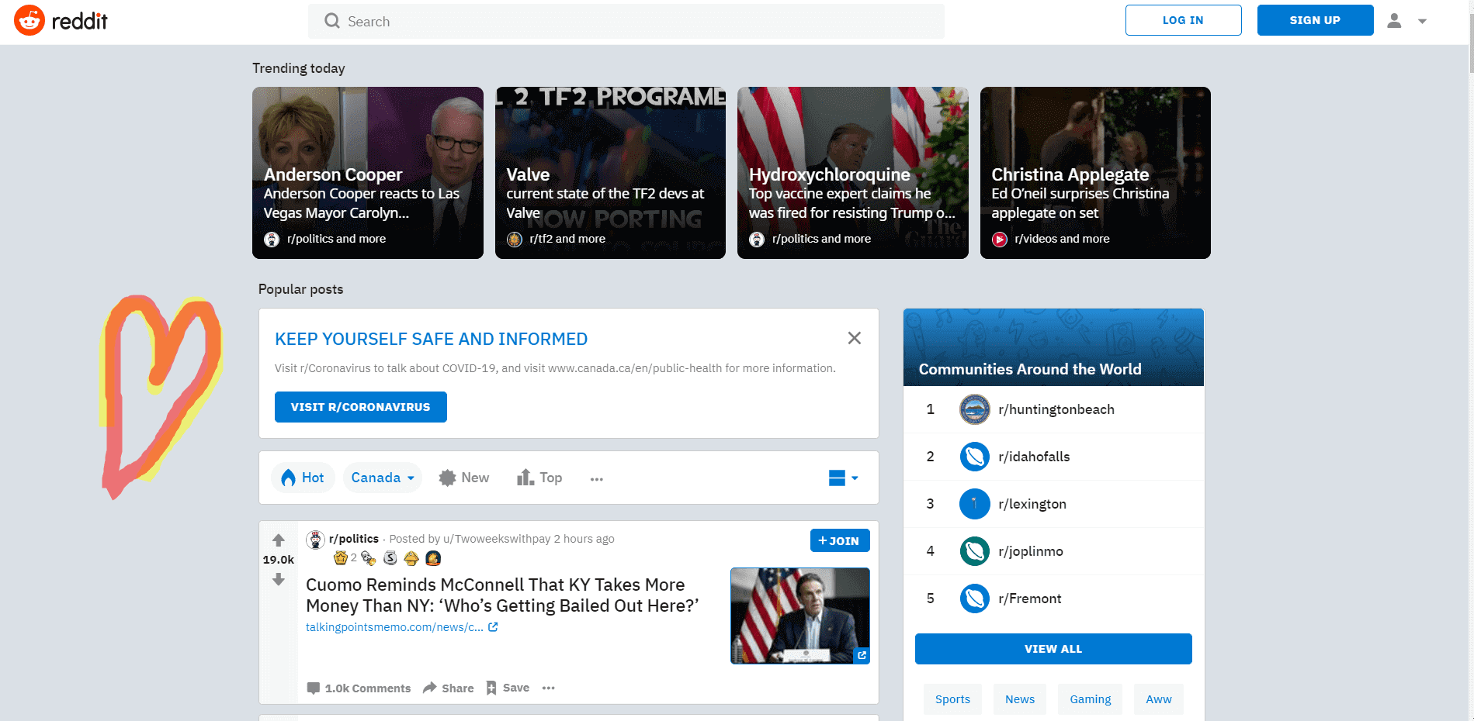Downvote the Cuomo McConnell post
Image resolution: width=1474 pixels, height=721 pixels.
279,579
